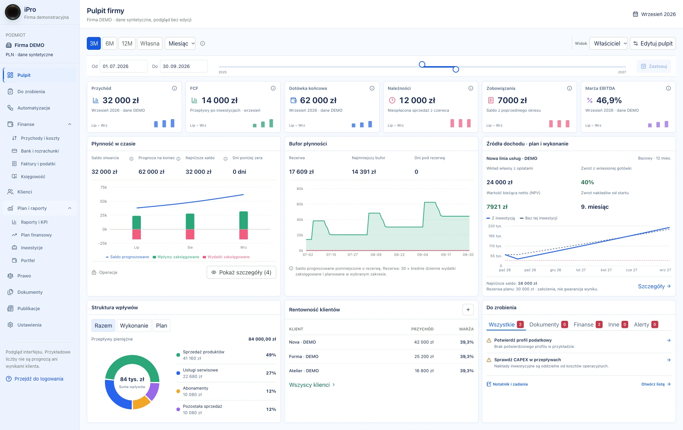Click info icon next to Miesiąc dropdown
This screenshot has height=430, width=683.
coord(203,43)
